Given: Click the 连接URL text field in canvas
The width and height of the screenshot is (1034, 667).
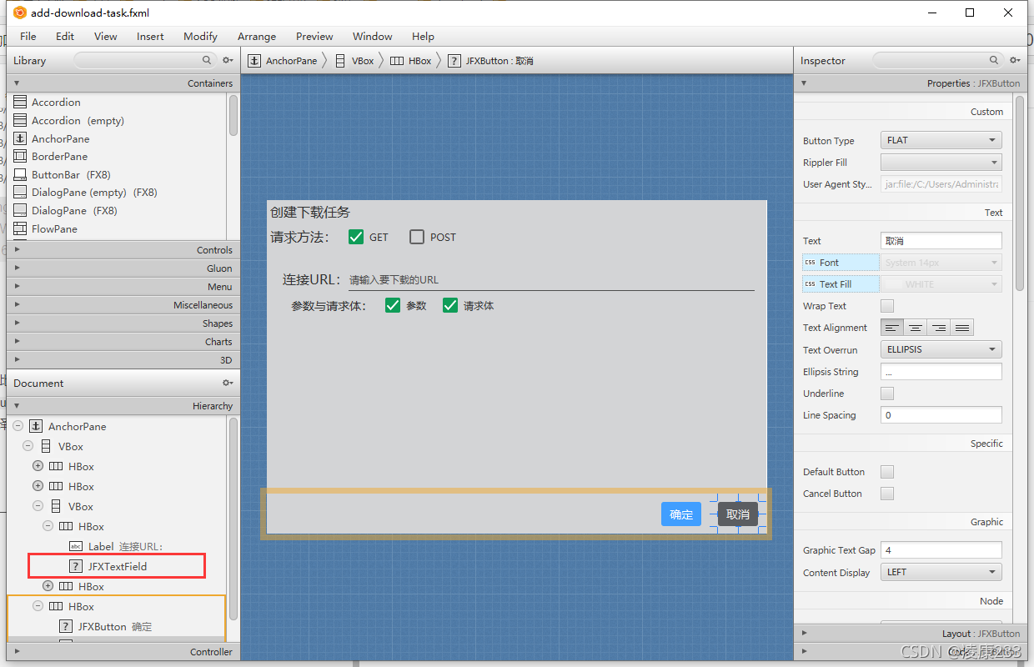Looking at the screenshot, I should point(550,280).
